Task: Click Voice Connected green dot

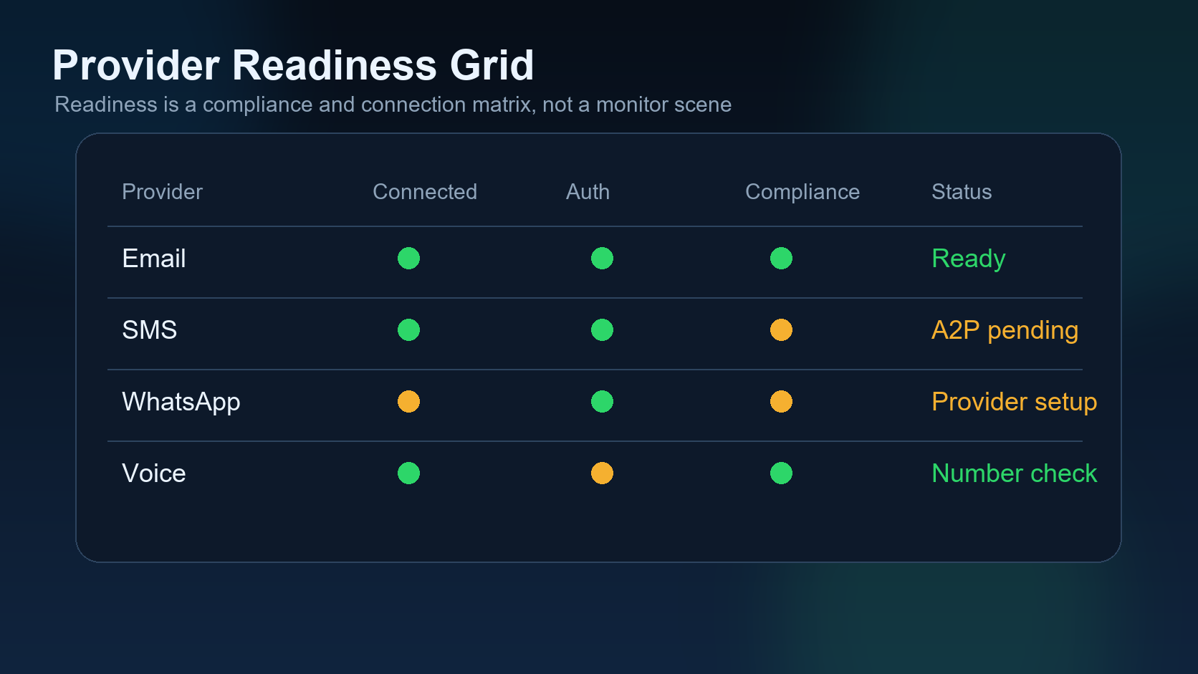Action: (408, 473)
